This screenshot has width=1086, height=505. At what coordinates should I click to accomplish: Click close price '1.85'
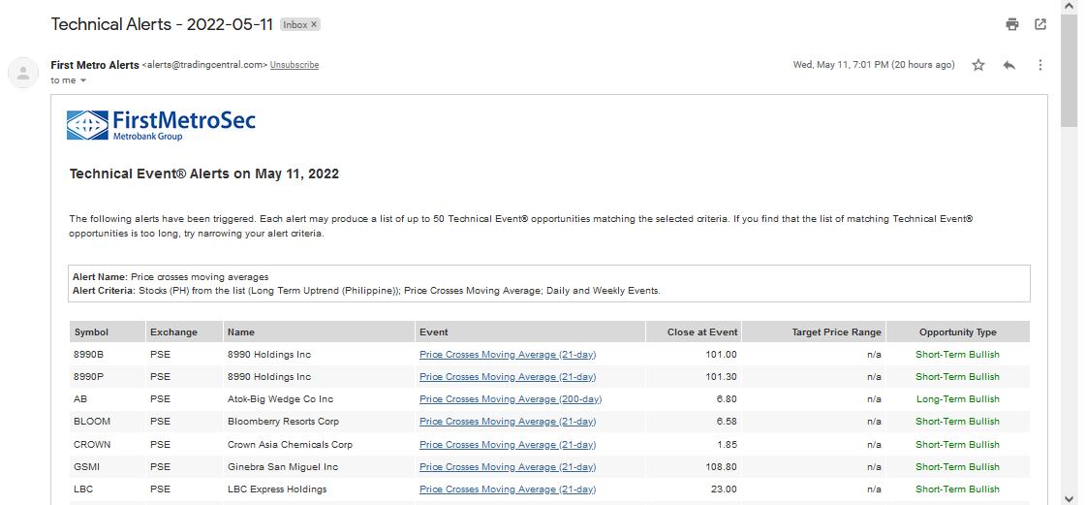[x=728, y=445]
